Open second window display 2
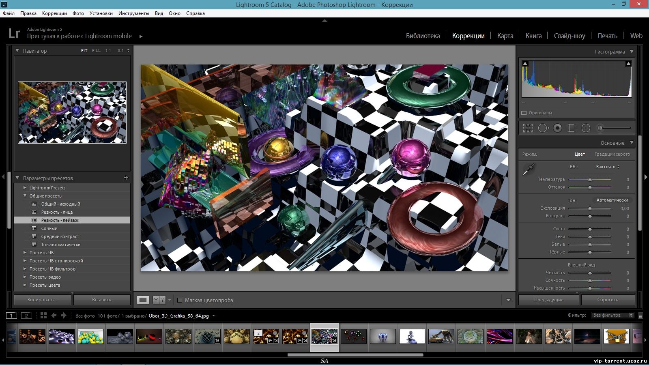 coord(26,316)
